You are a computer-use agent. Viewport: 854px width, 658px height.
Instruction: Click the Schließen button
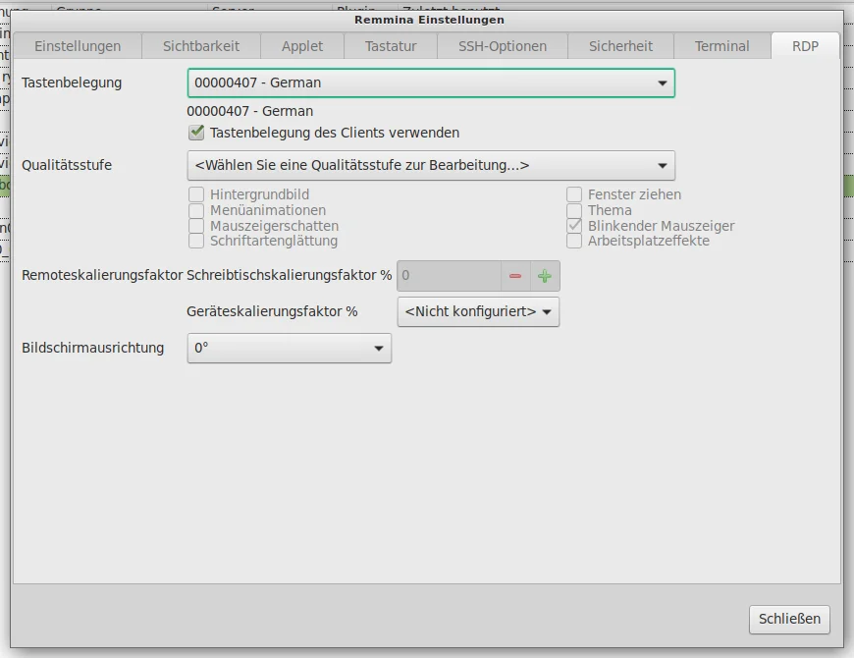pyautogui.click(x=790, y=619)
